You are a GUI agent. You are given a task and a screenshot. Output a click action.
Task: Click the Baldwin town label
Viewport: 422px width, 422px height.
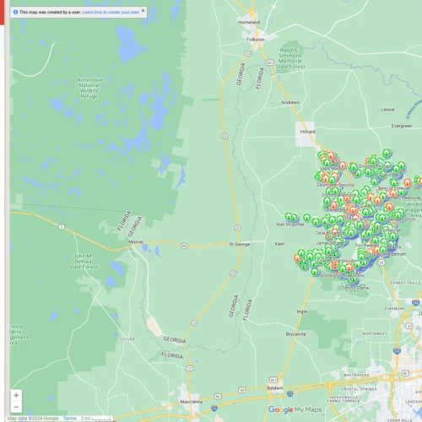pos(275,388)
